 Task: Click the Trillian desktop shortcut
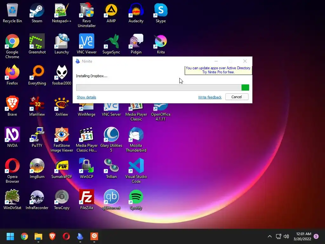click(111, 168)
